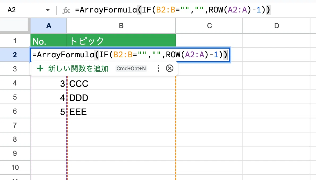Select row 9 header

click(15, 153)
